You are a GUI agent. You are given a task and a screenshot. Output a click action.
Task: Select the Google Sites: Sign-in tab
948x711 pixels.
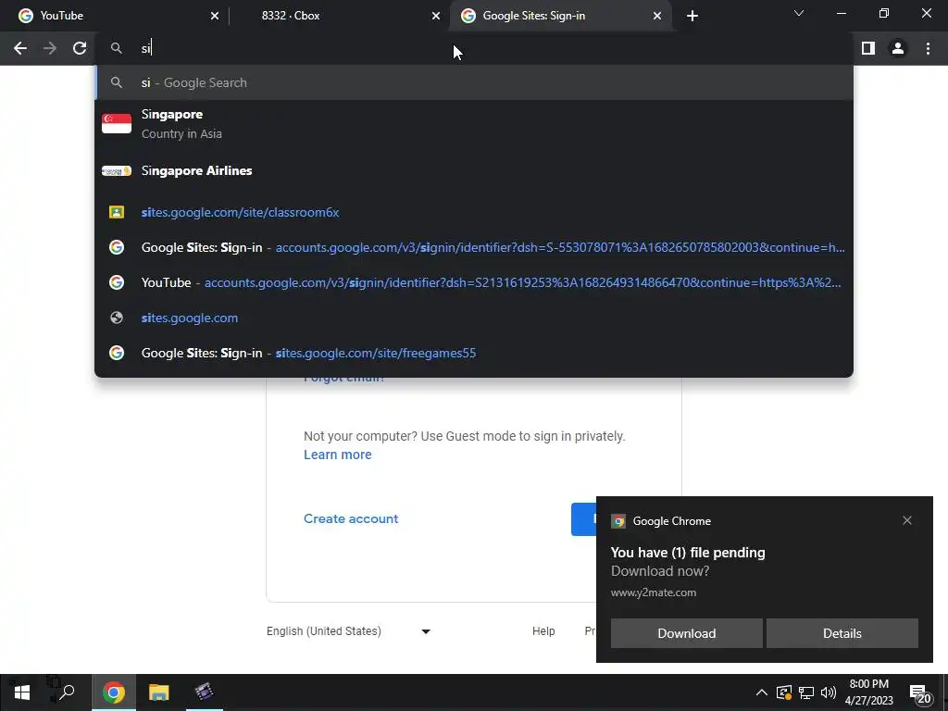click(559, 16)
